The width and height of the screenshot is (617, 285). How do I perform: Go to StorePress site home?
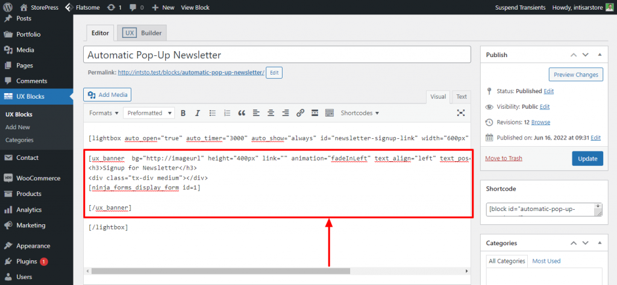[38, 7]
